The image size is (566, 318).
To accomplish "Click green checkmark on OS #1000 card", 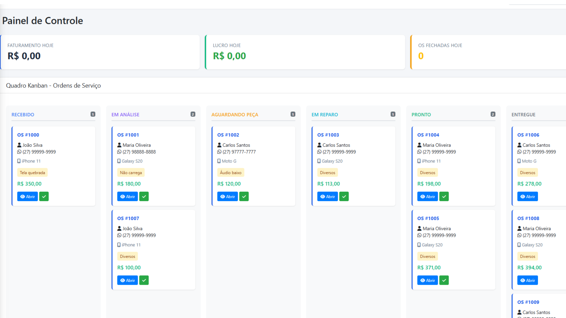I will tap(44, 196).
